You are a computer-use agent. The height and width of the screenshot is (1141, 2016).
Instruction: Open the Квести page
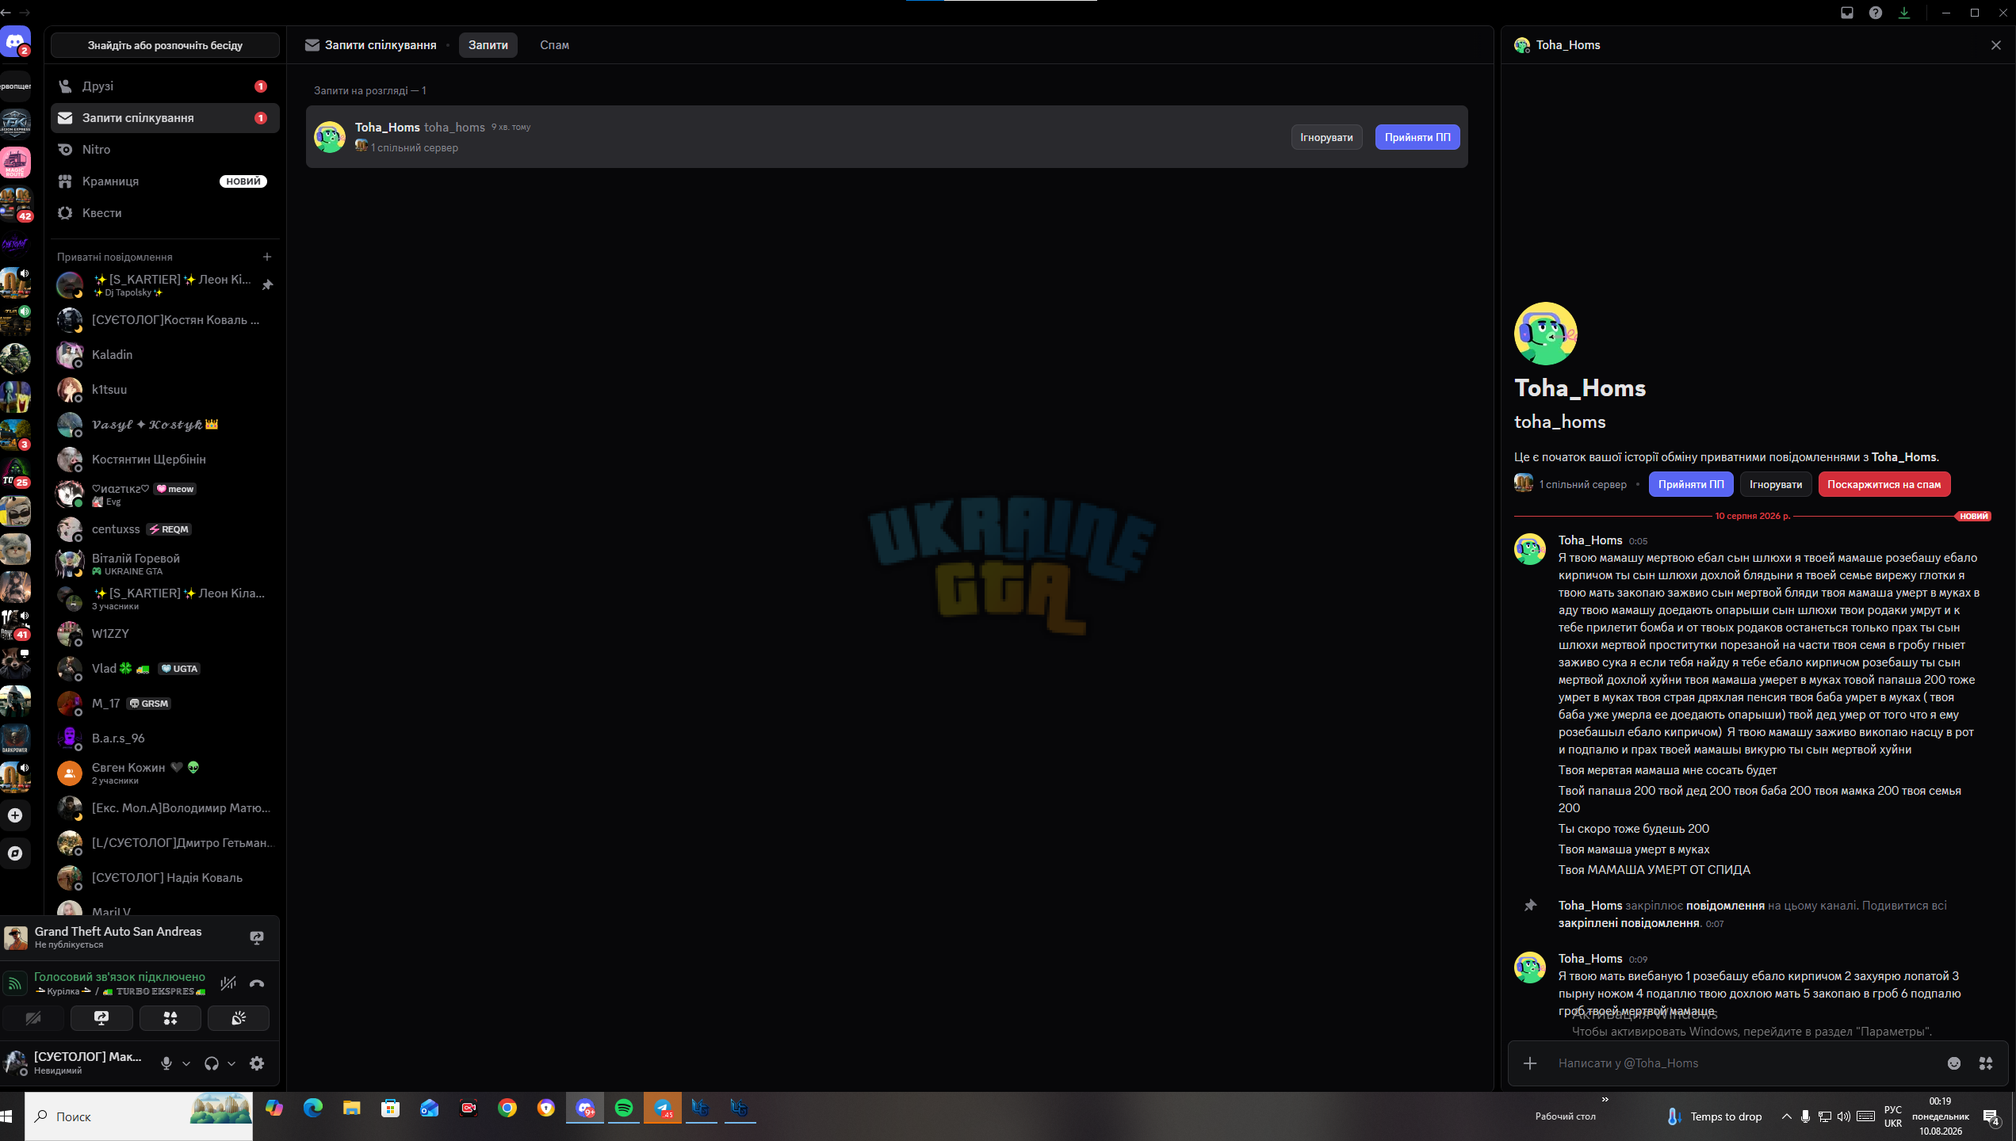click(165, 213)
